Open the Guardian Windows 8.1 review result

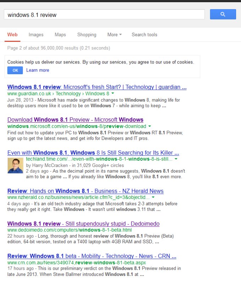click(x=97, y=87)
